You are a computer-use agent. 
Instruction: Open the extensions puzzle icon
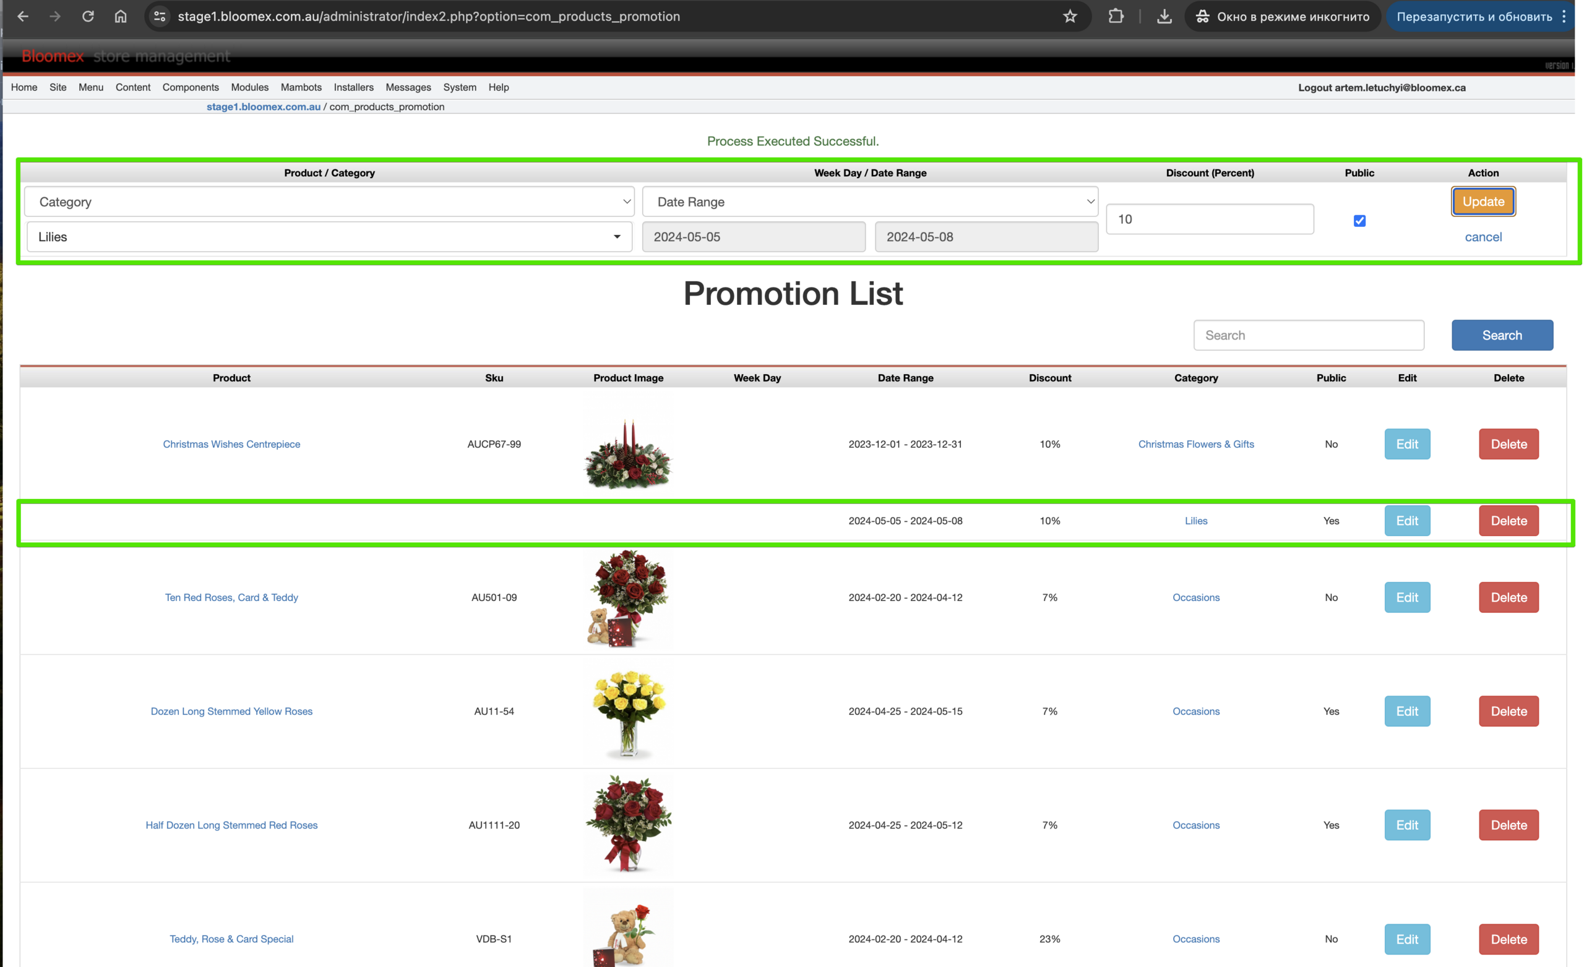(x=1116, y=17)
